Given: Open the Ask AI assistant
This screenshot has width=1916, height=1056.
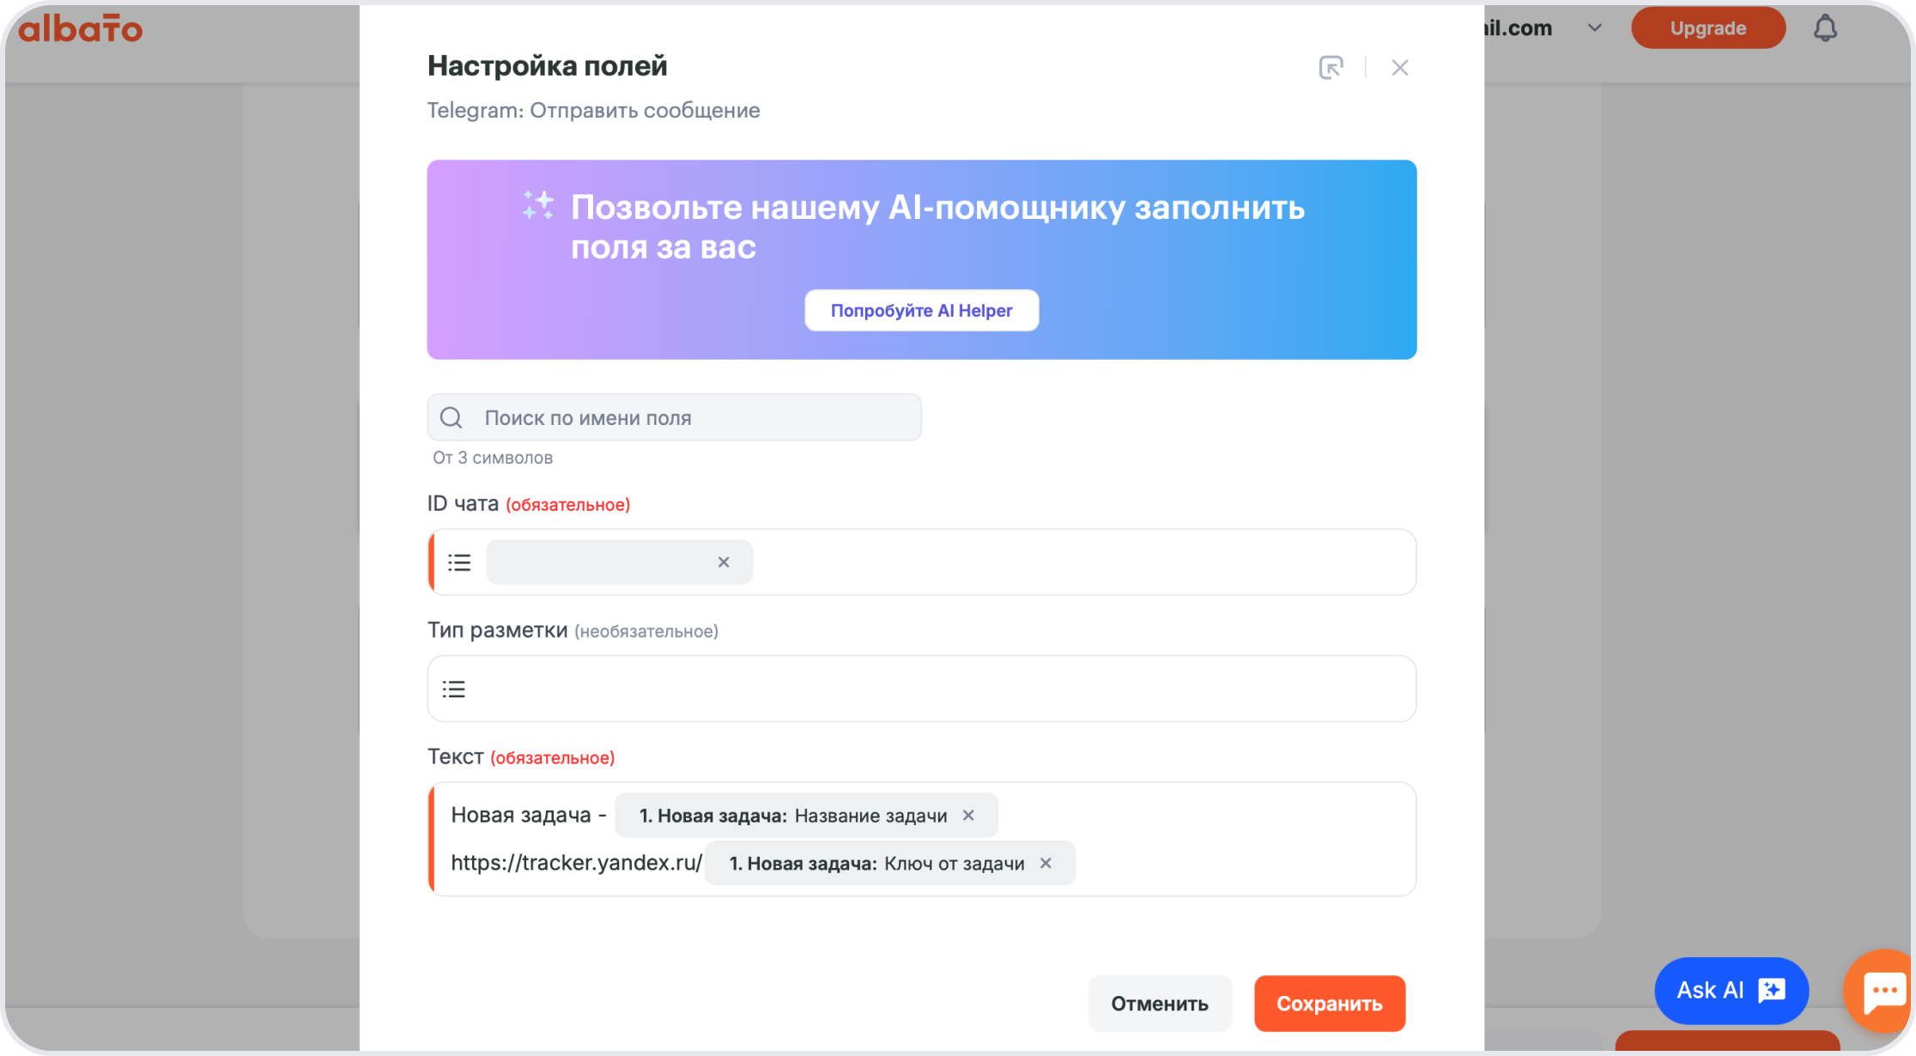Looking at the screenshot, I should [x=1731, y=991].
